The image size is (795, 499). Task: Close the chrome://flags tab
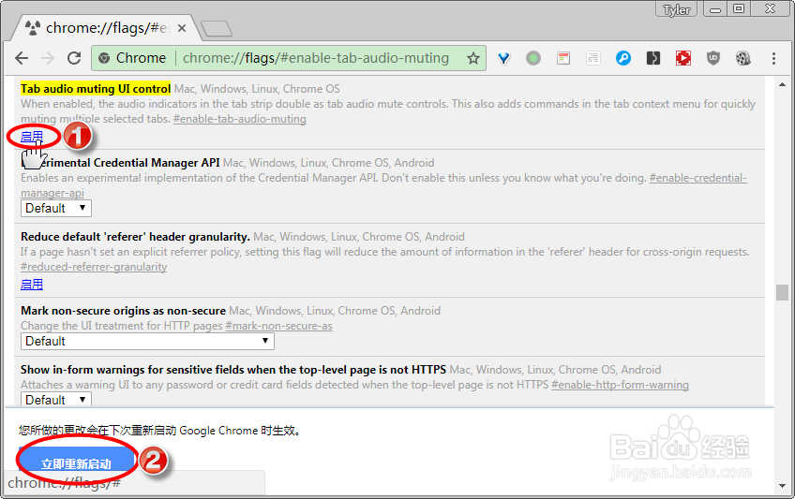pos(182,28)
